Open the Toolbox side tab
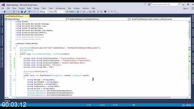The width and height of the screenshot is (194, 109). click(x=2, y=30)
